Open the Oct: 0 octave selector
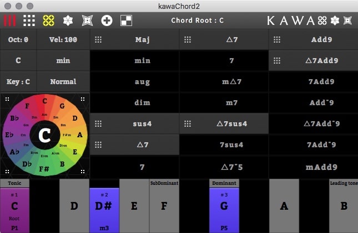Viewport: 358px width, 233px height. [x=18, y=40]
